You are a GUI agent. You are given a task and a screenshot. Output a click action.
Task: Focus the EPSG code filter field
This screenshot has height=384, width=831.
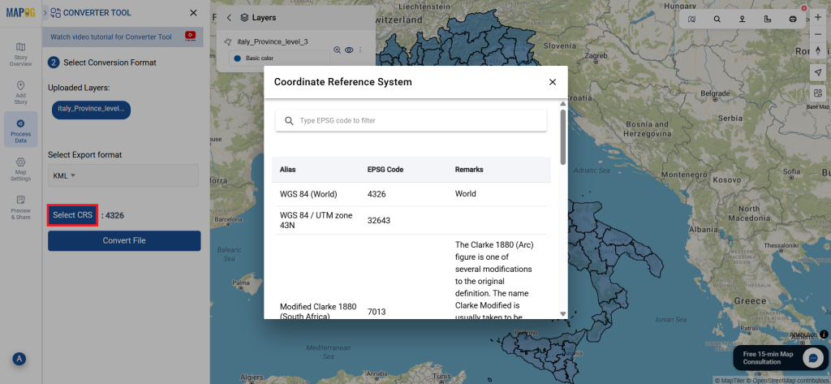[411, 120]
